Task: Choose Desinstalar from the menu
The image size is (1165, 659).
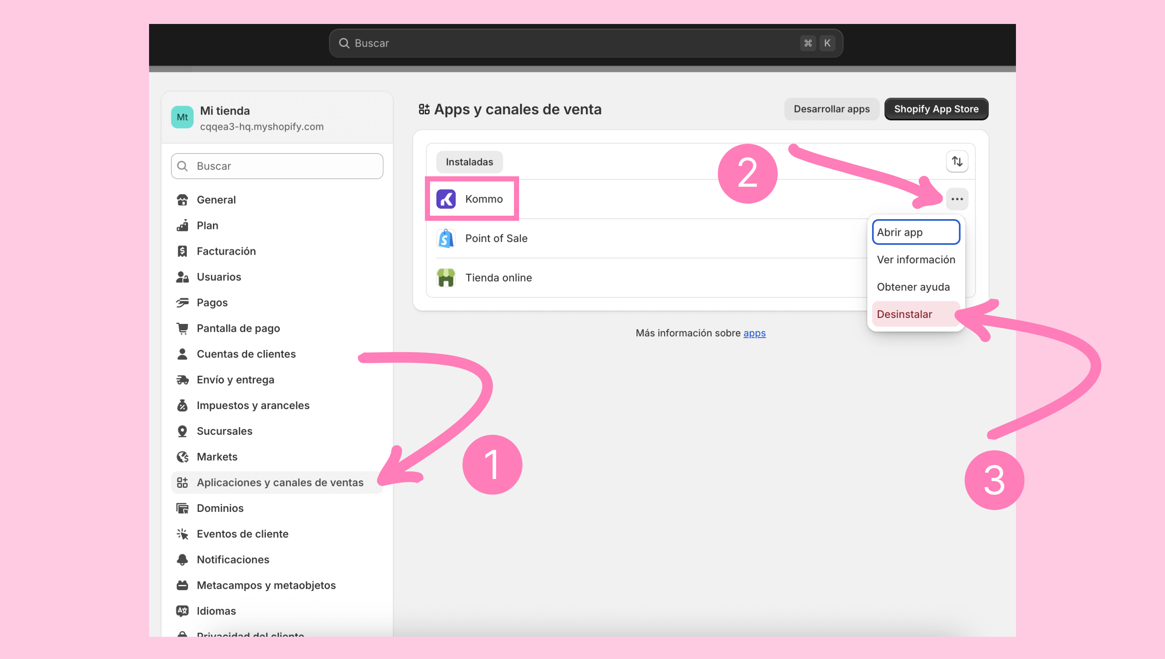Action: click(x=916, y=314)
